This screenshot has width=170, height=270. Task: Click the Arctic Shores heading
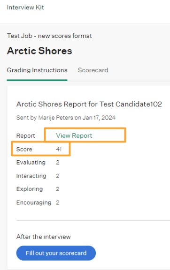point(39,51)
